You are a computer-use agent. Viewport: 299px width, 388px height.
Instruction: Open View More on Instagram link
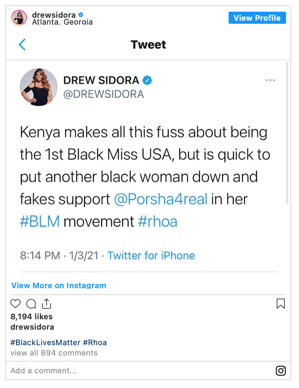point(59,285)
